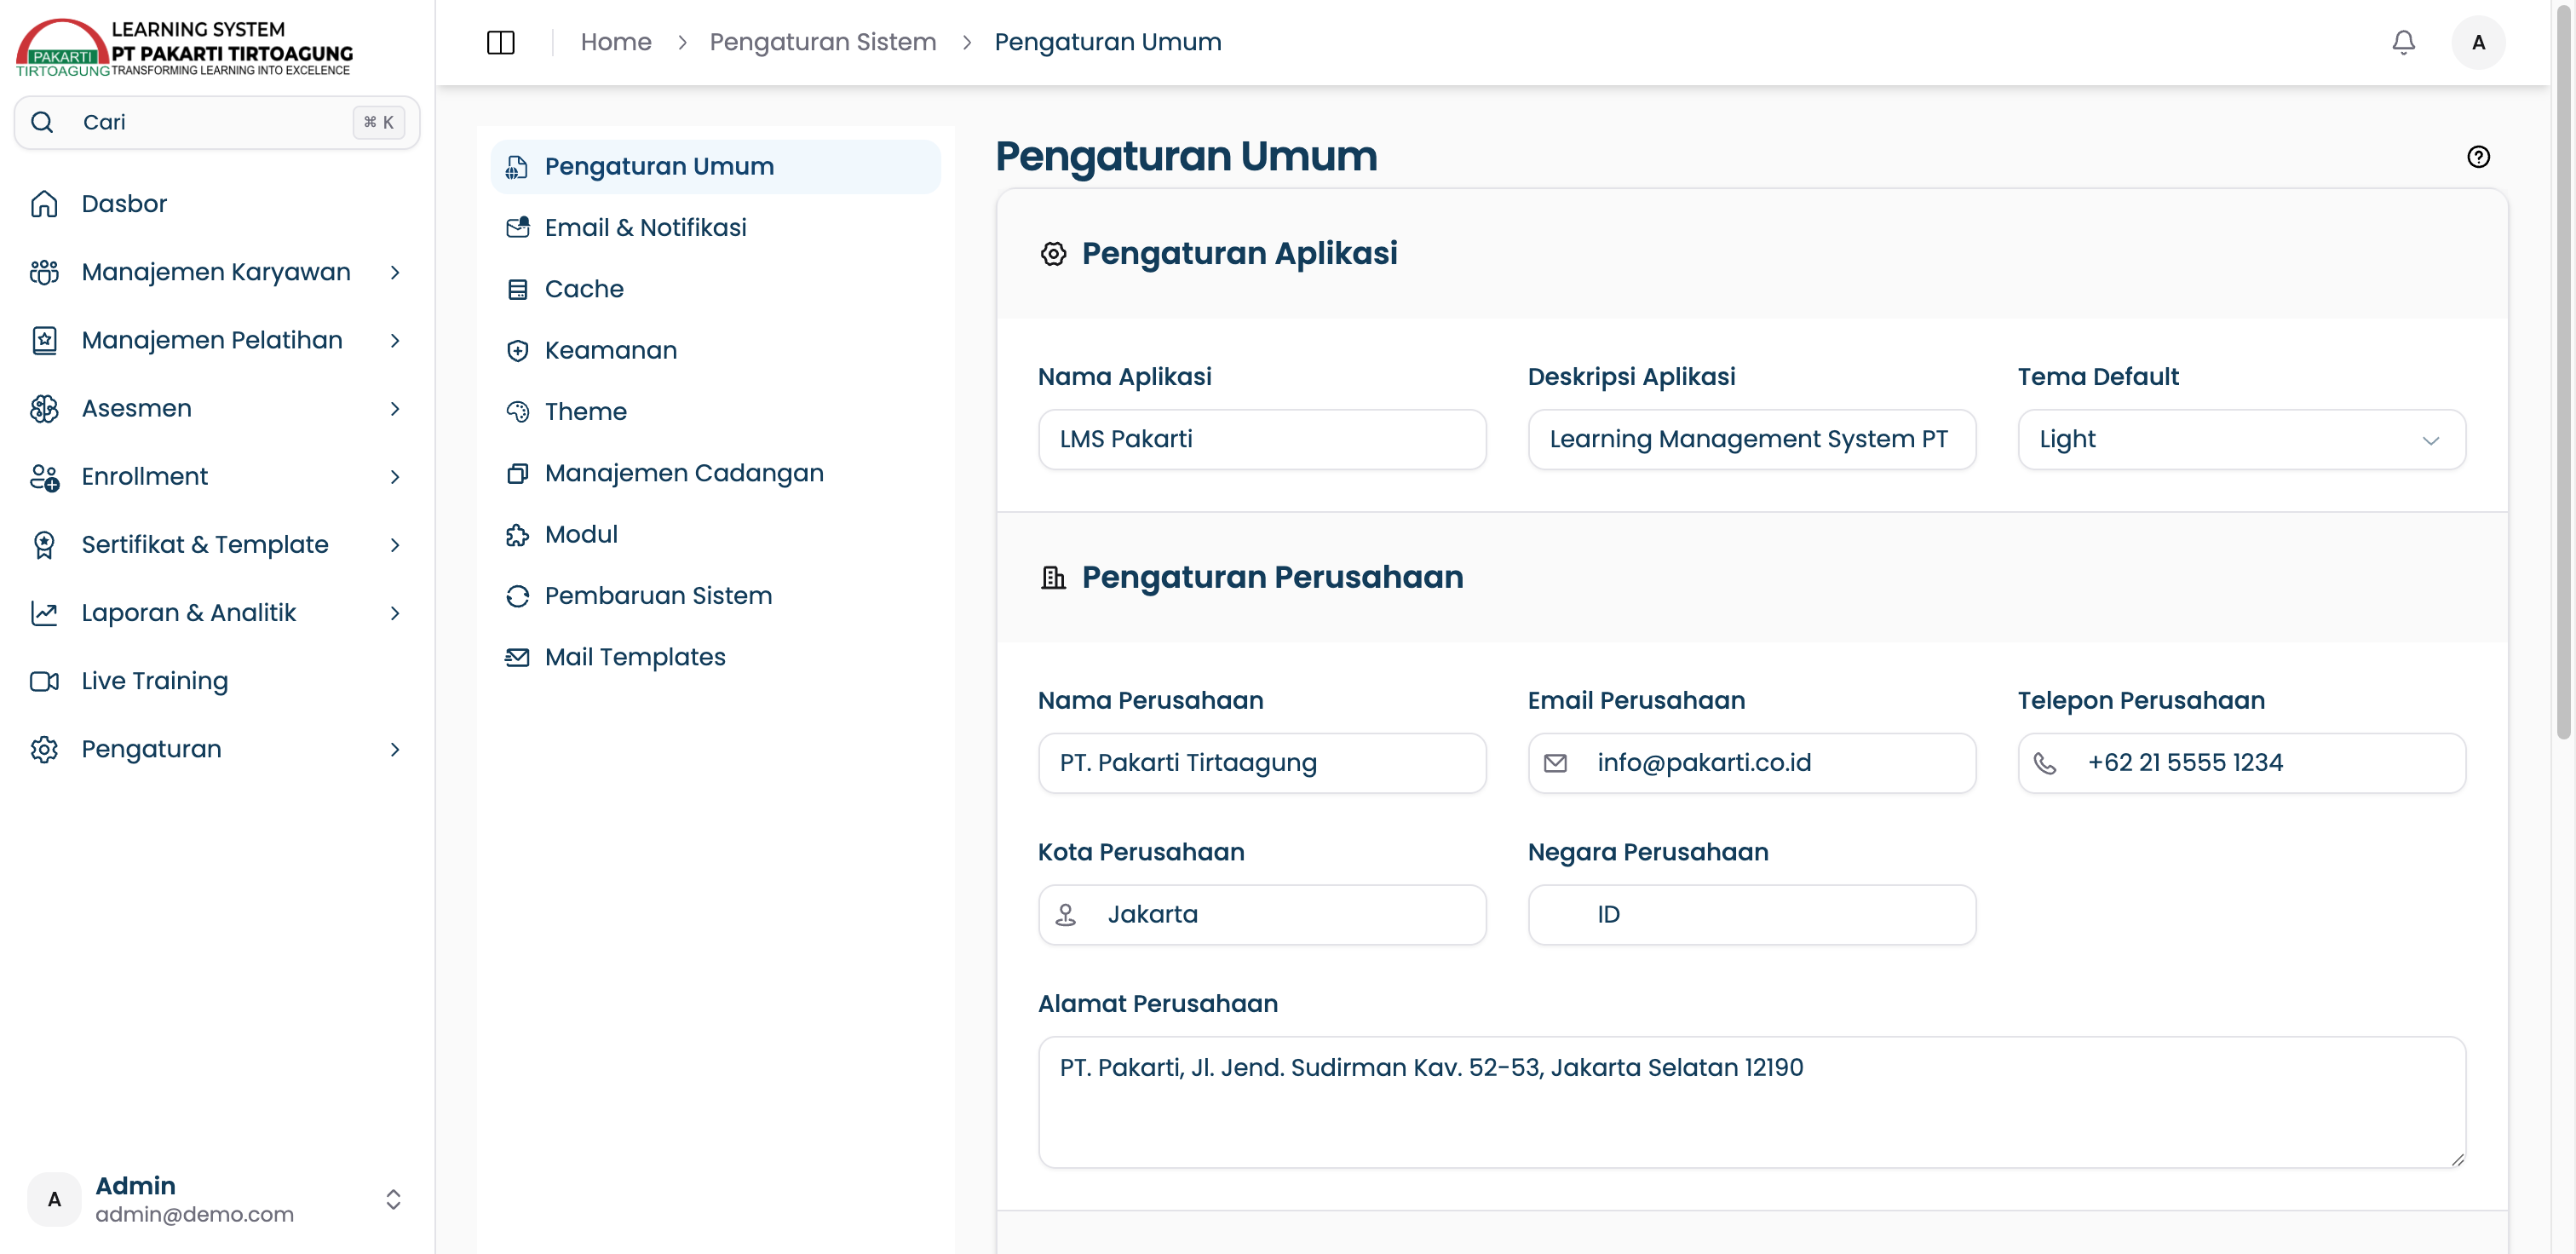The width and height of the screenshot is (2576, 1254).
Task: Click the Enrollment user-plus icon
Action: click(44, 477)
